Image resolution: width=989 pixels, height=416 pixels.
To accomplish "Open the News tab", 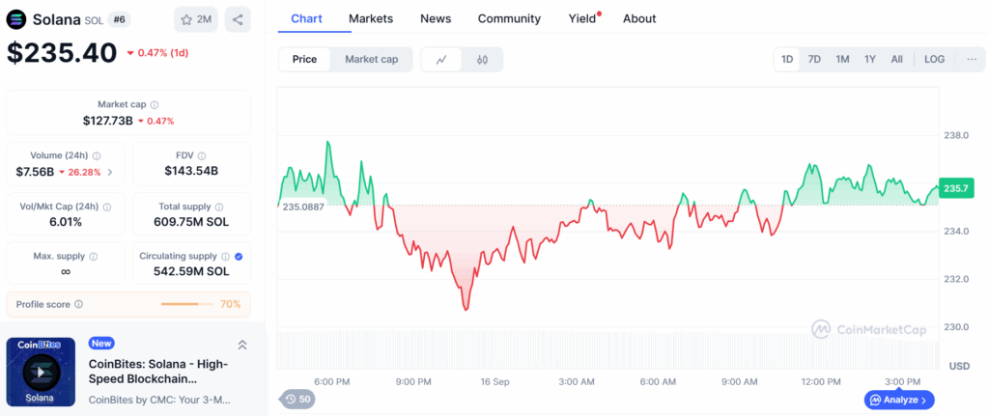I will (x=436, y=19).
